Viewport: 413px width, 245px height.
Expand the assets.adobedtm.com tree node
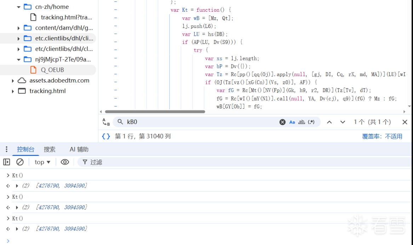[13, 81]
